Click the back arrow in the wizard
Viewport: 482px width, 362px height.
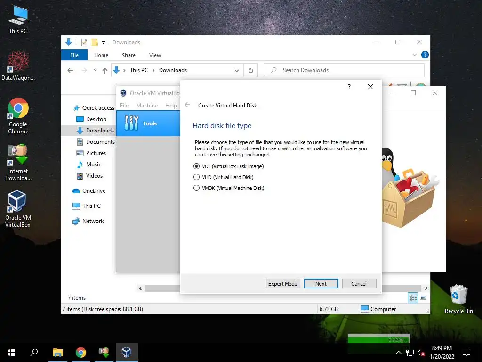[187, 105]
